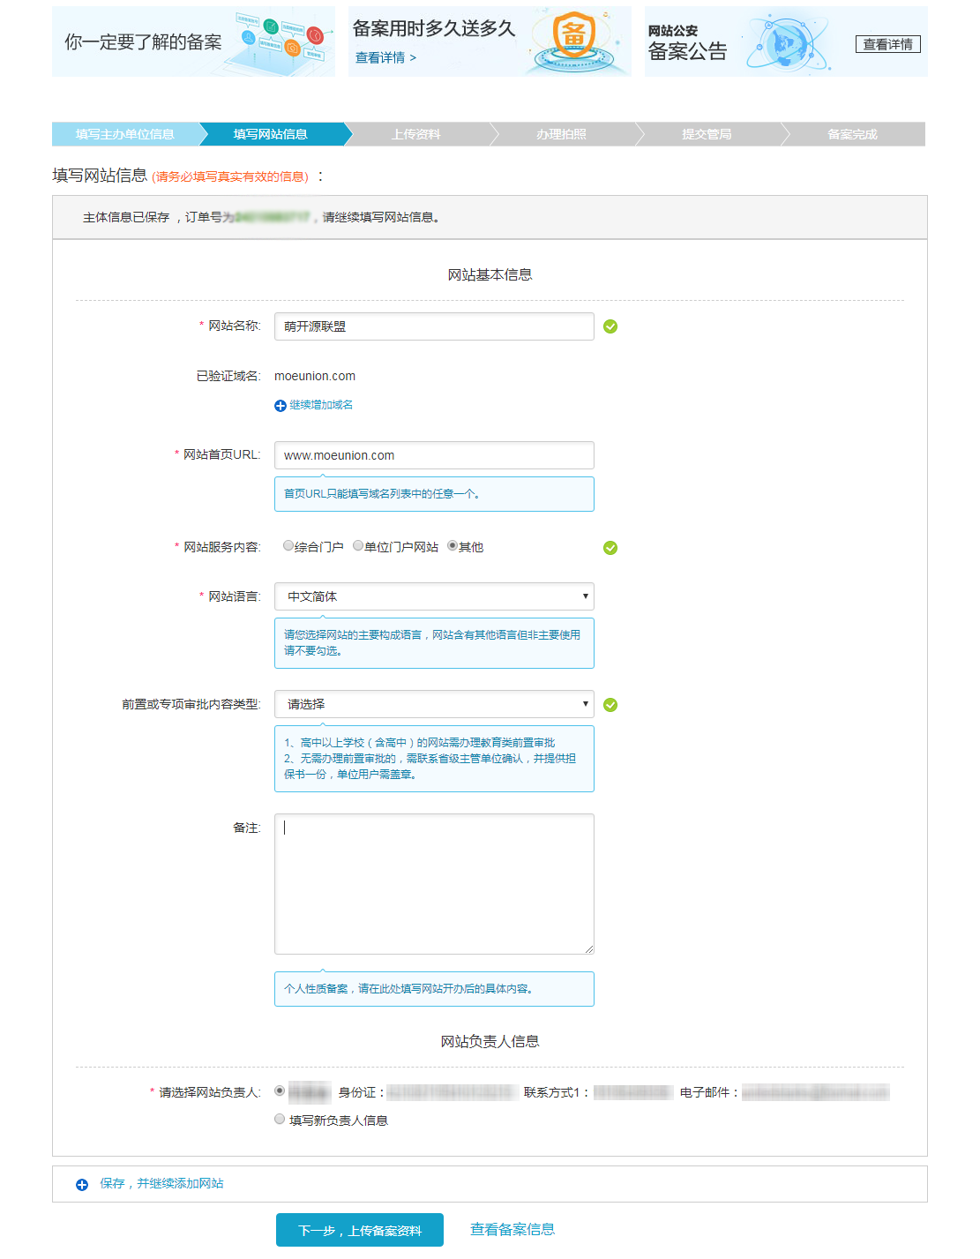Go to step 填写主办单位信息
The height and width of the screenshot is (1259, 980).
click(x=124, y=134)
